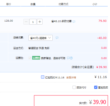Click the 实付款 total amount
This screenshot has height=106, width=110.
[97, 102]
